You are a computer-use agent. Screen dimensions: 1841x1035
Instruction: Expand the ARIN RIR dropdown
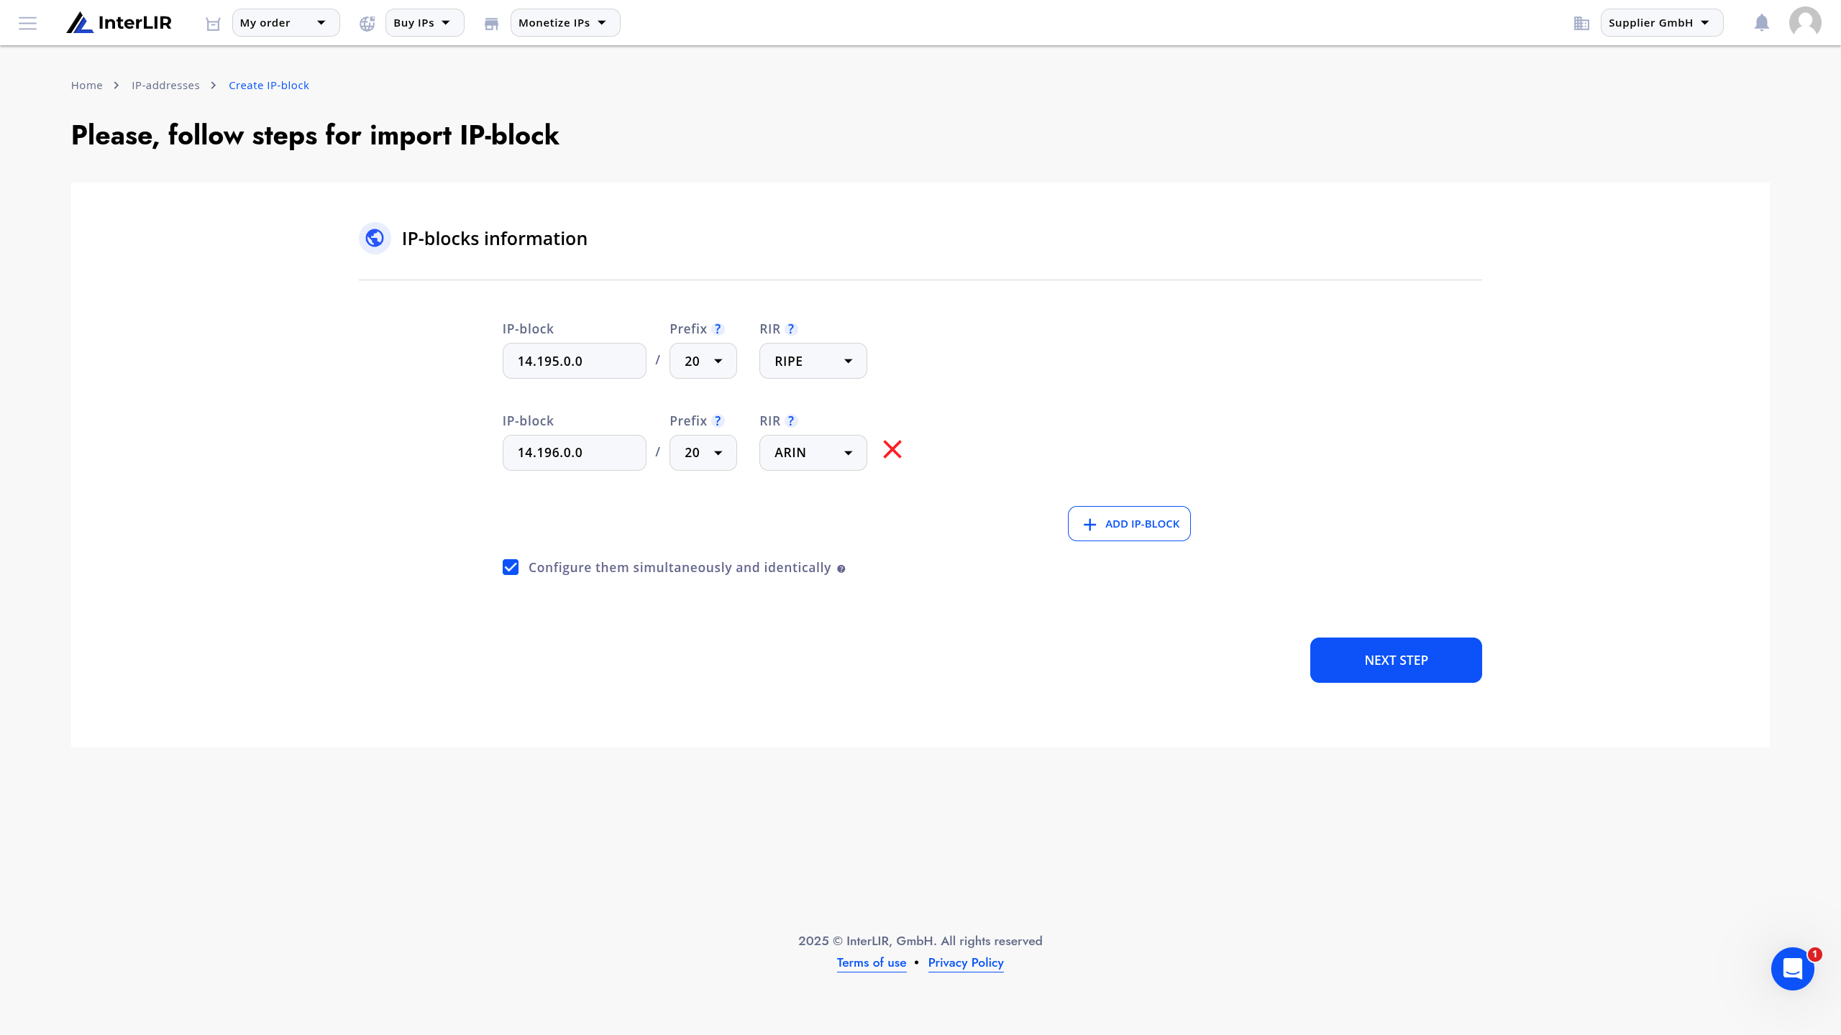(813, 453)
